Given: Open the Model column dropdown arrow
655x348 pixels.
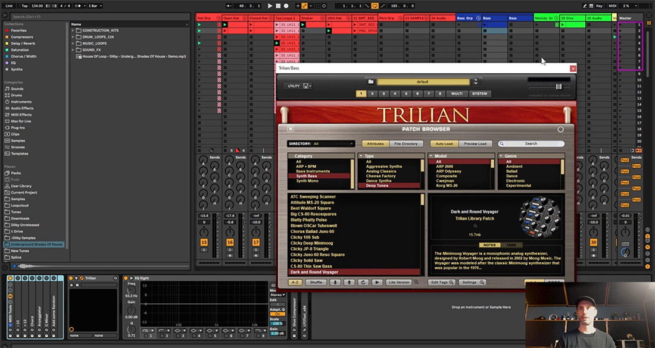Looking at the screenshot, I should click(431, 156).
